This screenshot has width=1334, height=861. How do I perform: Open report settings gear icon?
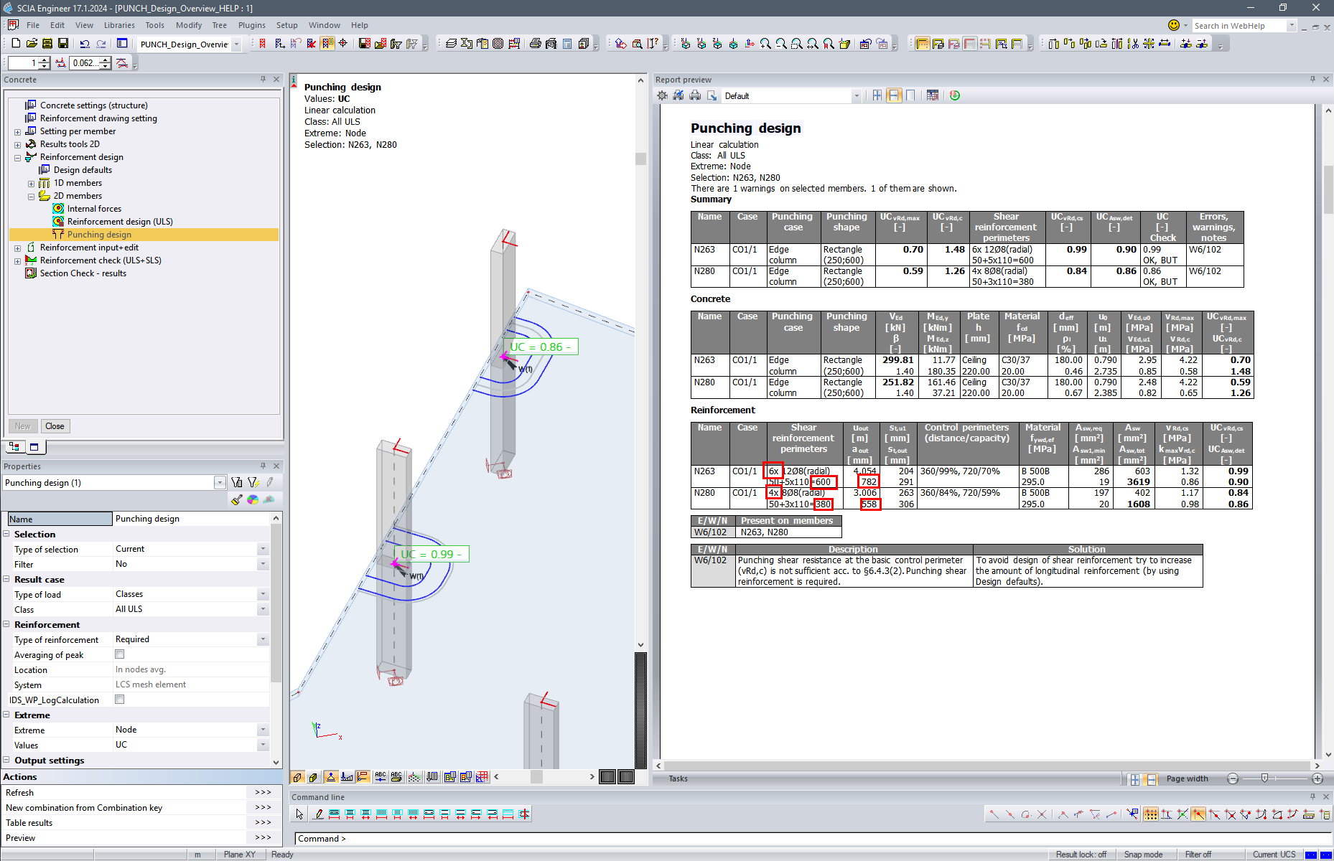[x=662, y=95]
